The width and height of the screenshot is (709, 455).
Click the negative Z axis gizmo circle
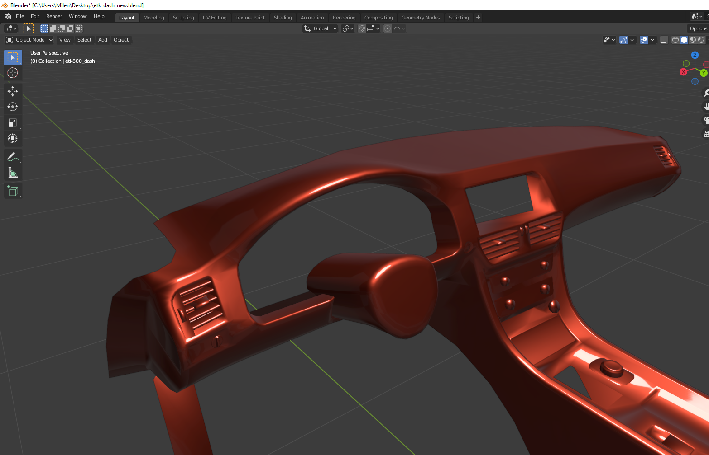click(x=695, y=81)
